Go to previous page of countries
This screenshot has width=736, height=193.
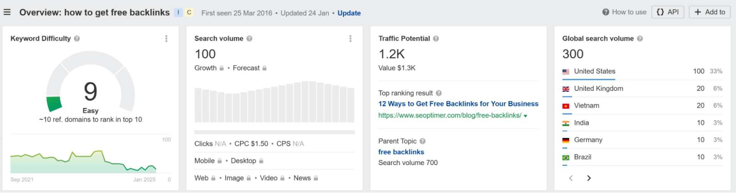coord(571,178)
